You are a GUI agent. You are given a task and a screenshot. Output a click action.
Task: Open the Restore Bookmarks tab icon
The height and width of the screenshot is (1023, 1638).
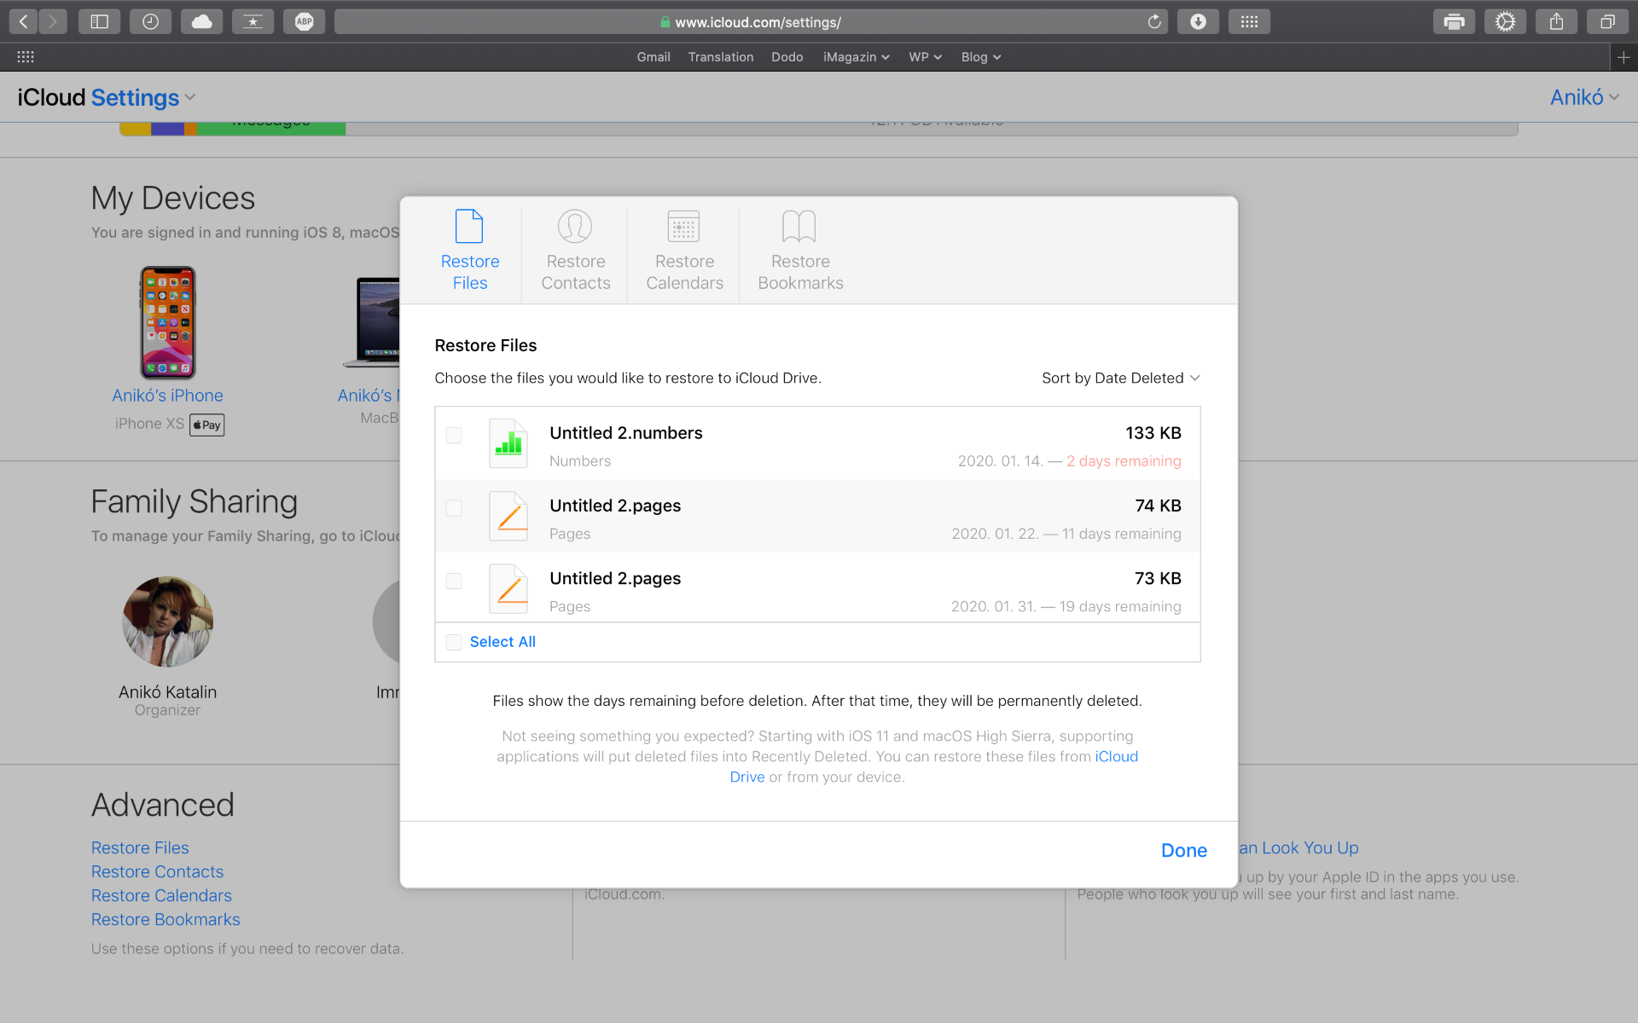(x=799, y=227)
